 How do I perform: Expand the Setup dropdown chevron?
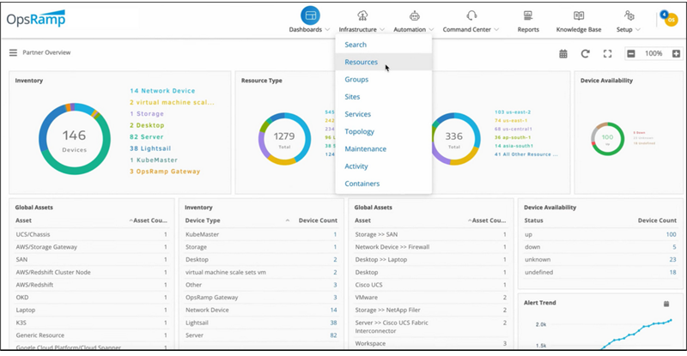[x=638, y=30]
